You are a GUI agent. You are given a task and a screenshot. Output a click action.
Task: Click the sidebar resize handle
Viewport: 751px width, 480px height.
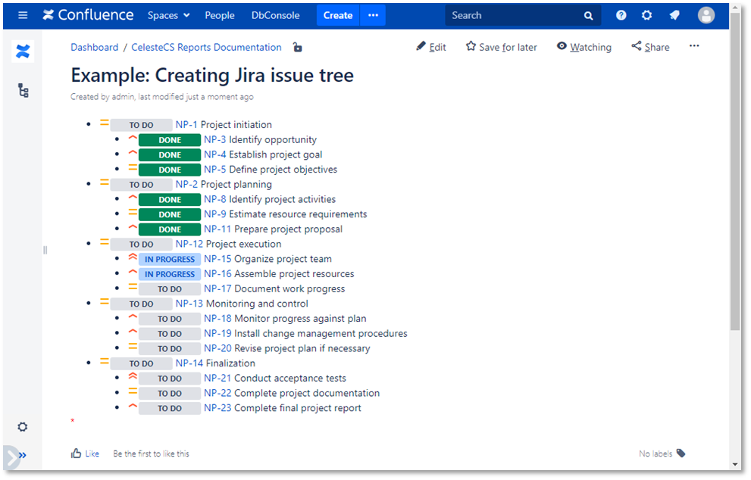(x=45, y=250)
